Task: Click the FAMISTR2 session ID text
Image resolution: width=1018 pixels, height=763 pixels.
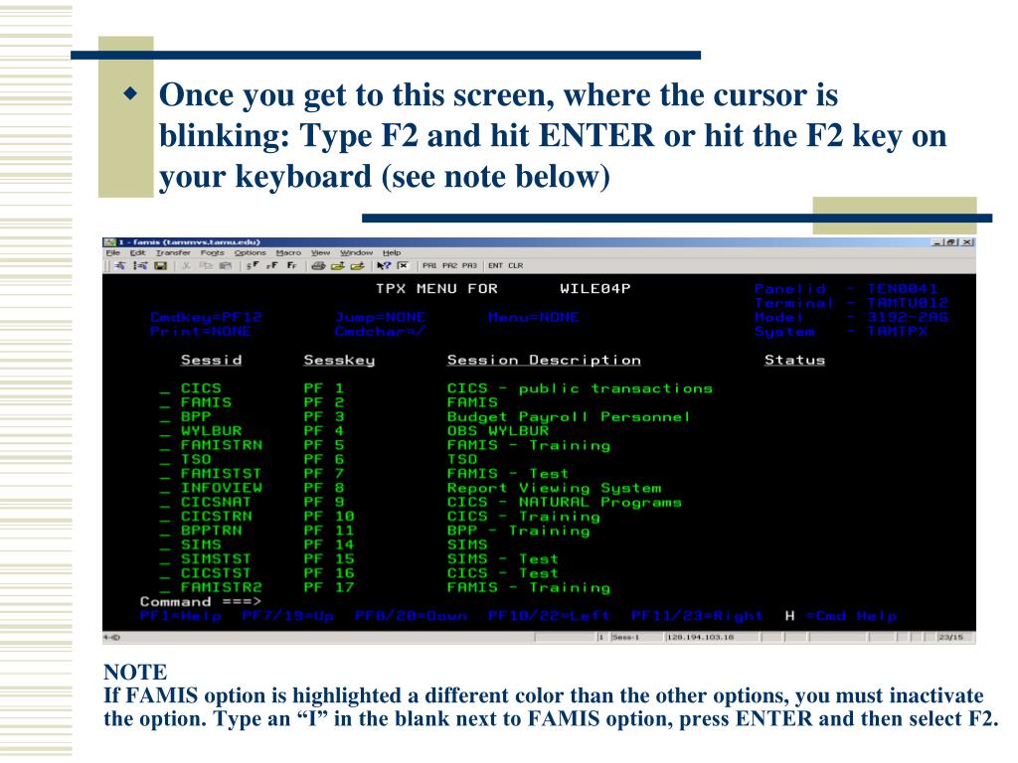Action: coord(222,588)
